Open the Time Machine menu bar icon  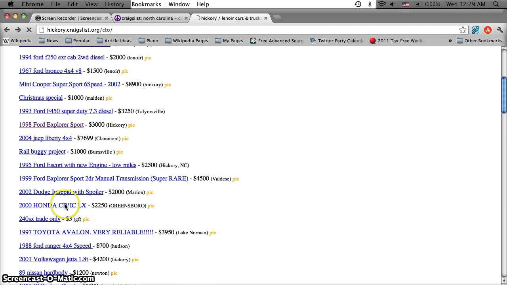(358, 4)
